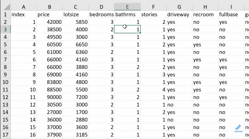Select row 12 header
The width and height of the screenshot is (249, 139).
[5, 97]
